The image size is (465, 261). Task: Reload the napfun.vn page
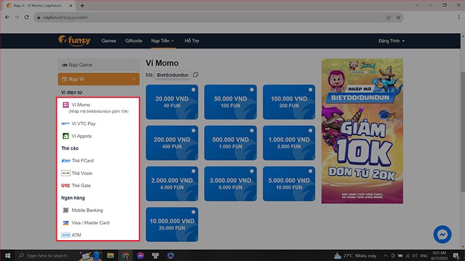coord(27,17)
